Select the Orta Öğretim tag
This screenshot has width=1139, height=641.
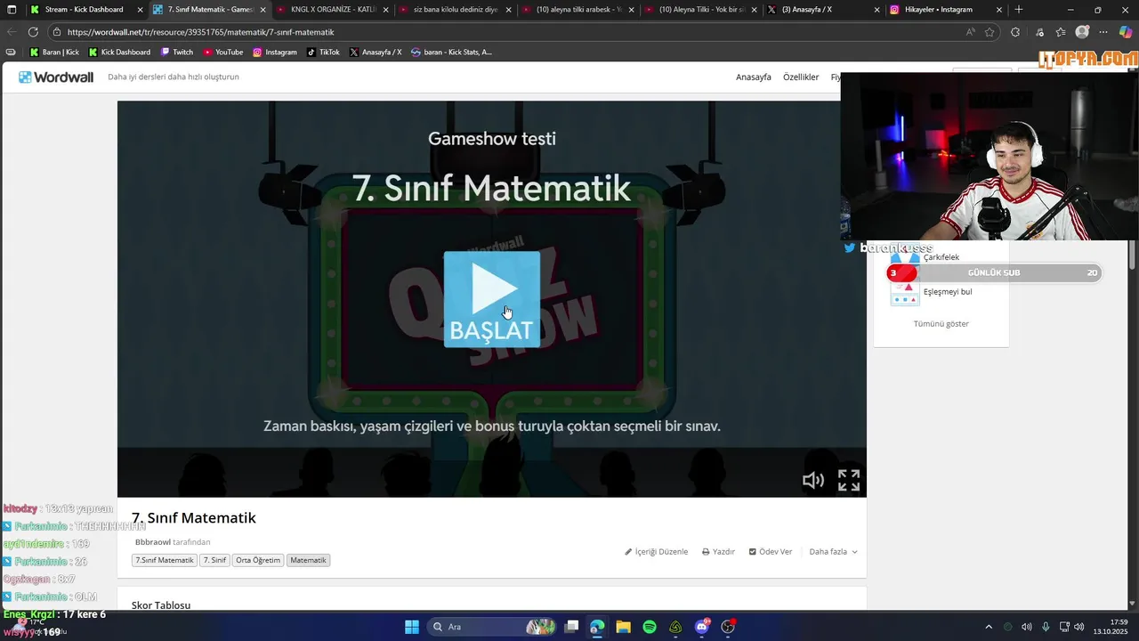click(258, 560)
